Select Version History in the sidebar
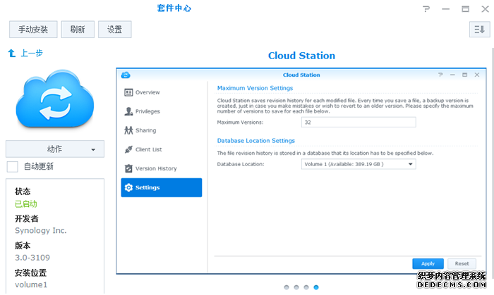Viewport: 494px width, 295px height. point(162,169)
